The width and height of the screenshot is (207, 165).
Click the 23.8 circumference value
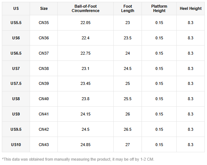click(86, 99)
